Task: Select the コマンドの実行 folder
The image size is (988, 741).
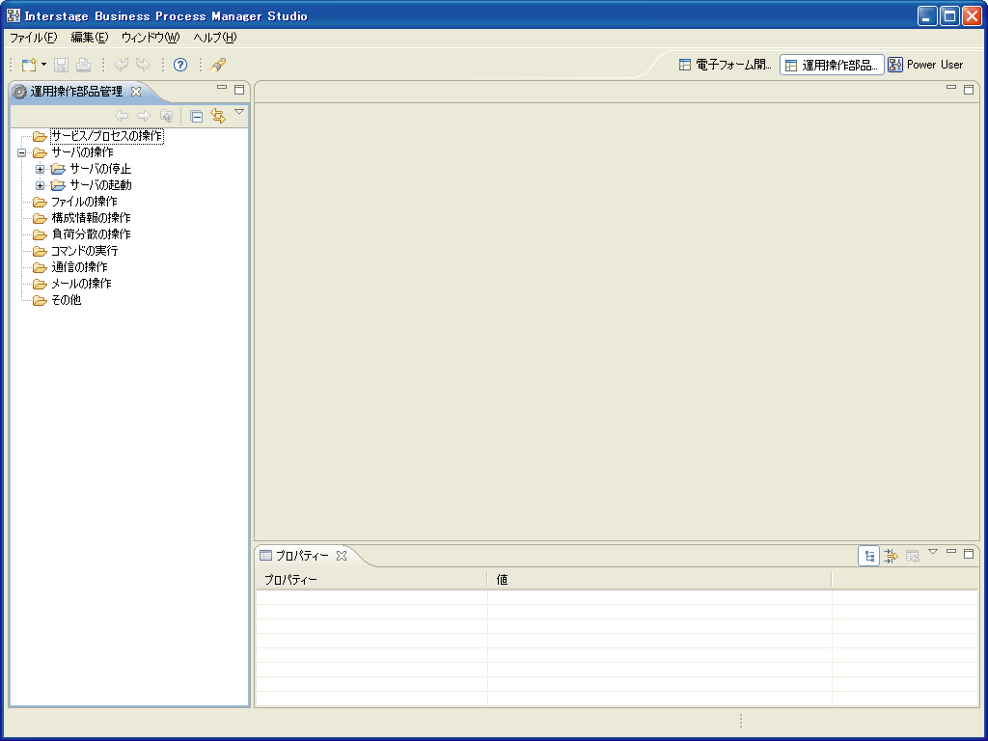Action: click(84, 251)
